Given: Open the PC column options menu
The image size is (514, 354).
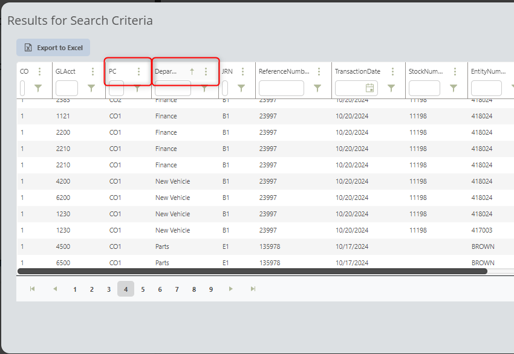Looking at the screenshot, I should (x=138, y=71).
